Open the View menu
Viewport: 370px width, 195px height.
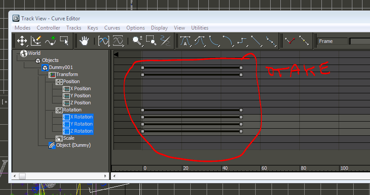(x=179, y=28)
